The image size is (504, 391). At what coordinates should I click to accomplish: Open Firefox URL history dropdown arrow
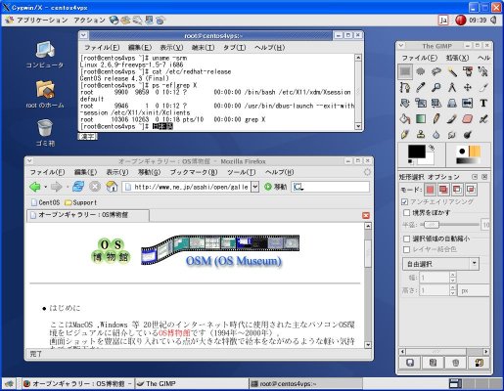pyautogui.click(x=255, y=187)
